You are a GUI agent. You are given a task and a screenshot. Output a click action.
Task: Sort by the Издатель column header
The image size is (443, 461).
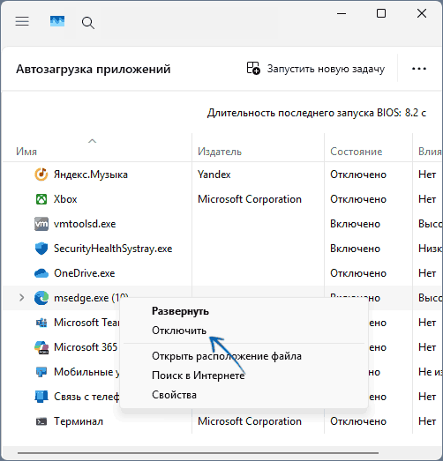pos(220,152)
